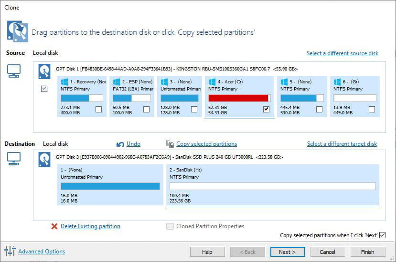Screen dimensions: 396x262
Task: Click the disabled < Back button
Action: [x=247, y=252]
